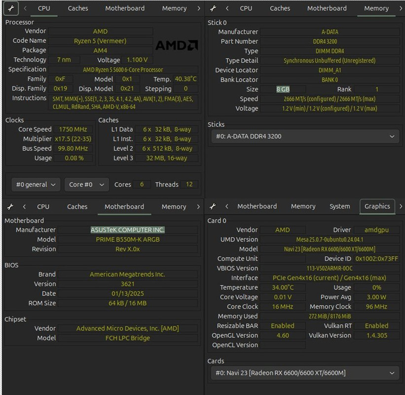Click the BIOS version '3621'
Image resolution: width=405 pixels, height=395 pixels.
pos(128,284)
